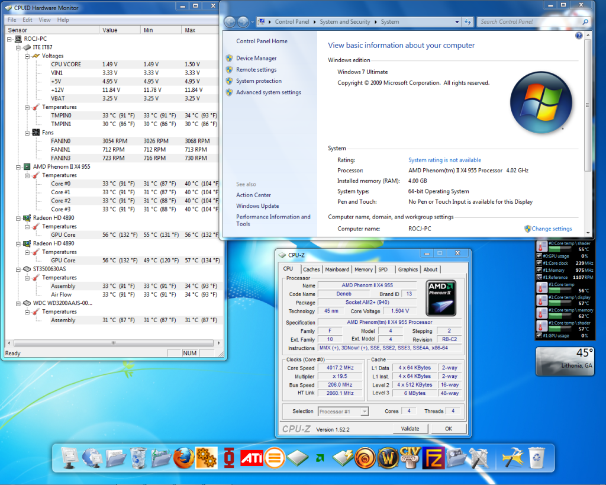This screenshot has width=606, height=485.
Task: Click the help question mark icon
Action: tap(579, 36)
